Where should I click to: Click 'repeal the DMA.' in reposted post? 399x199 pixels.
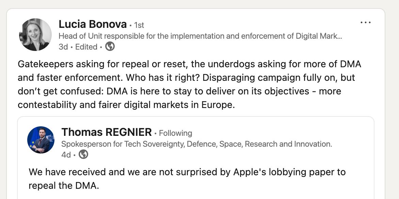coord(64,186)
